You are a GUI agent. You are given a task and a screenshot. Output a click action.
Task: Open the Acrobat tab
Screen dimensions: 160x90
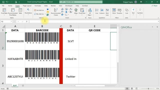coord(85,6)
